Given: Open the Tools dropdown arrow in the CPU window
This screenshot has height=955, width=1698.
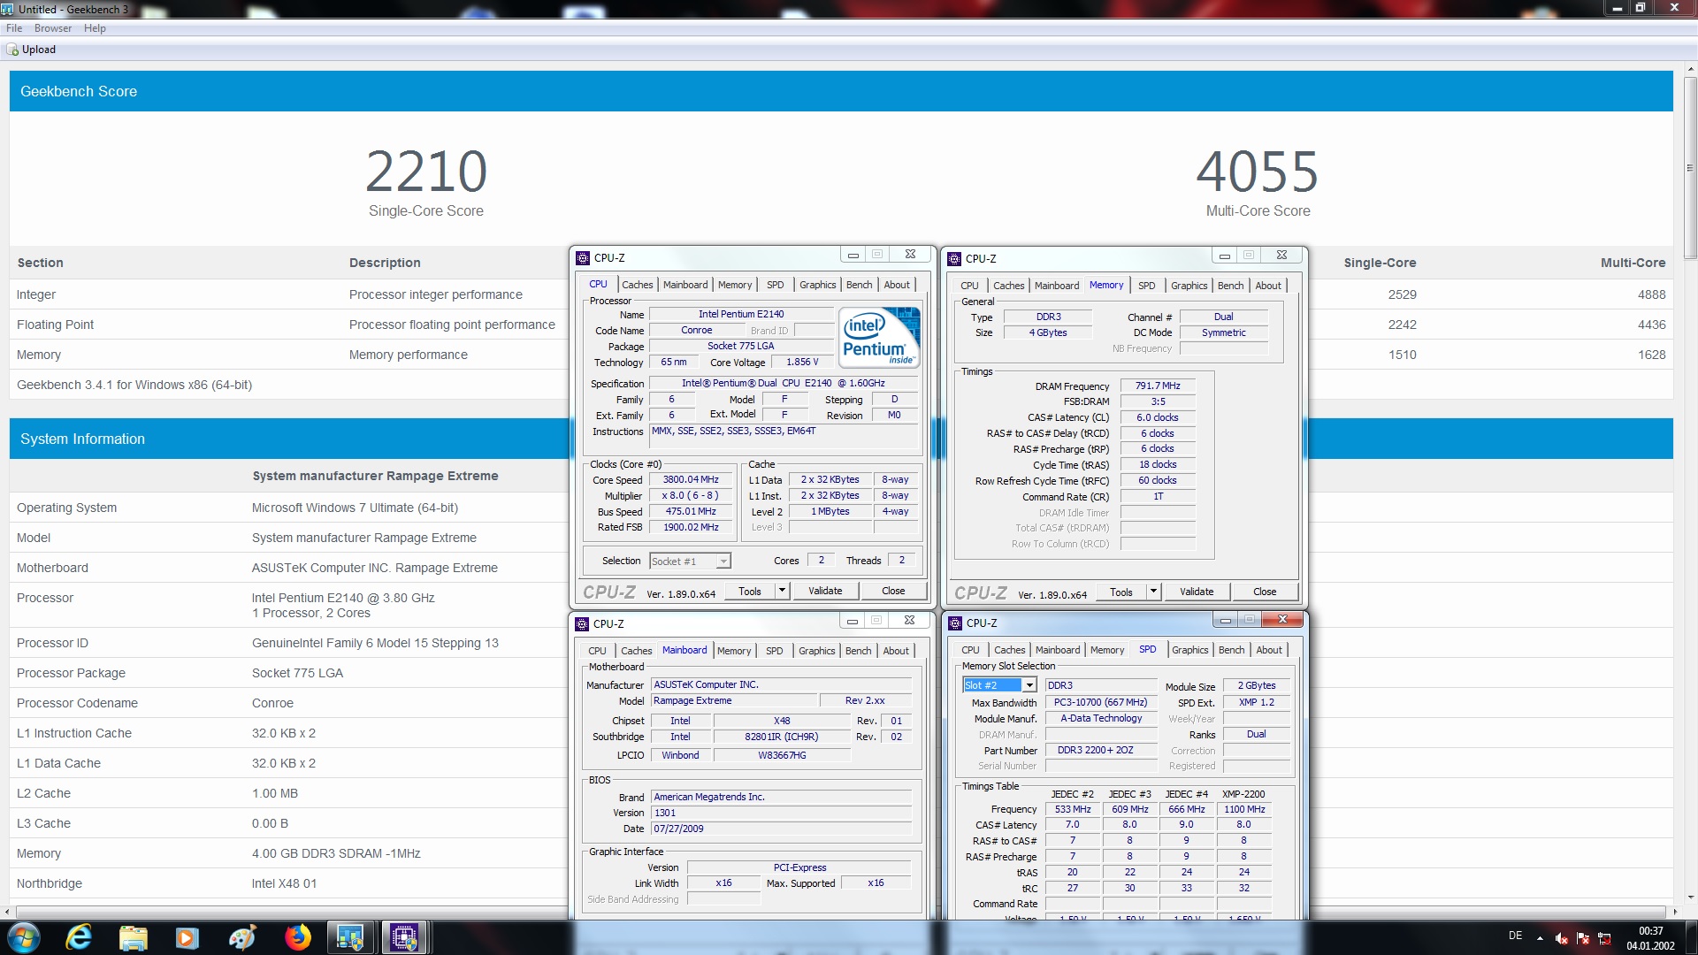Looking at the screenshot, I should click(x=782, y=591).
